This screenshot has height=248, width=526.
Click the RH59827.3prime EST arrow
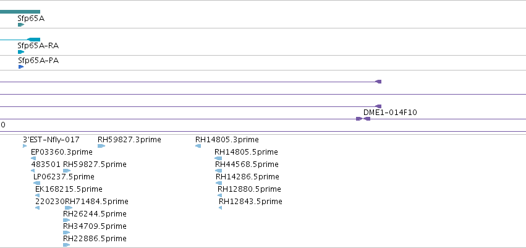101,146
